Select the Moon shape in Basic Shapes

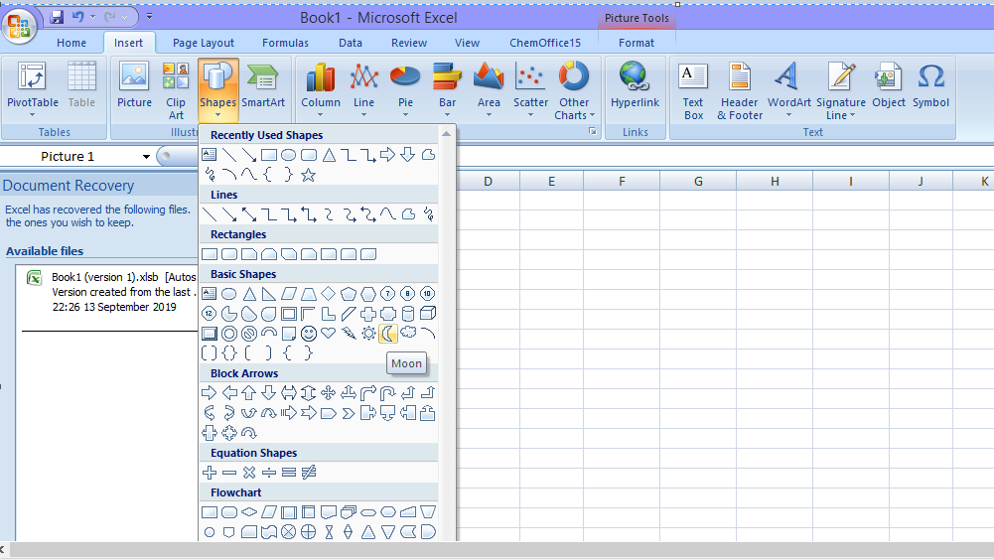coord(388,333)
